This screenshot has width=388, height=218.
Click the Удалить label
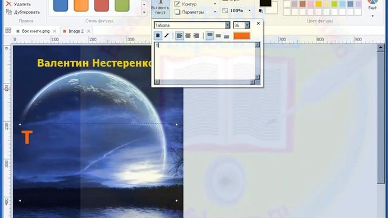[x=22, y=4]
